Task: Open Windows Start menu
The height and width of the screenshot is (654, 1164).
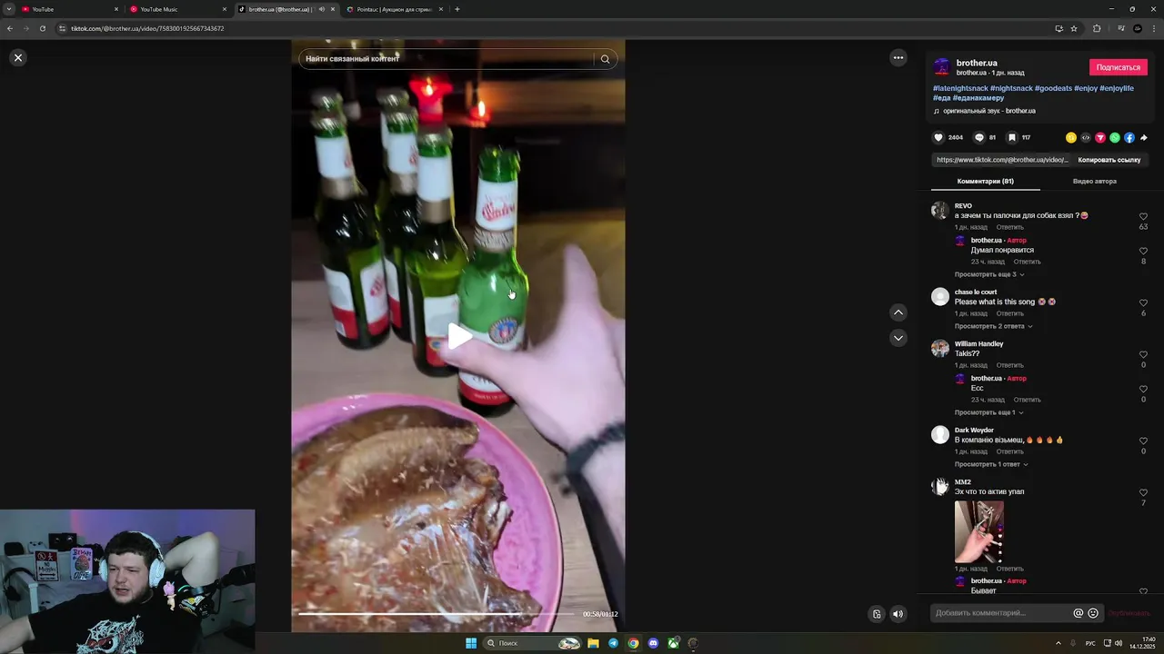Action: pos(471,643)
